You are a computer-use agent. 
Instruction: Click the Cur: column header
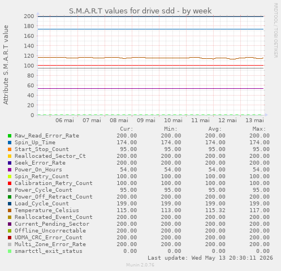pos(127,129)
